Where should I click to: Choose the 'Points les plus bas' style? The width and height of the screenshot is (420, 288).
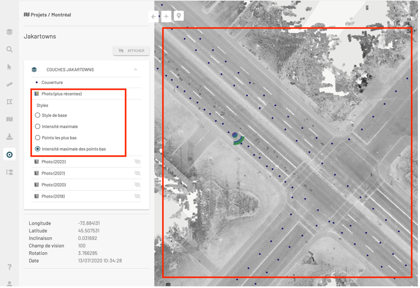(37, 138)
